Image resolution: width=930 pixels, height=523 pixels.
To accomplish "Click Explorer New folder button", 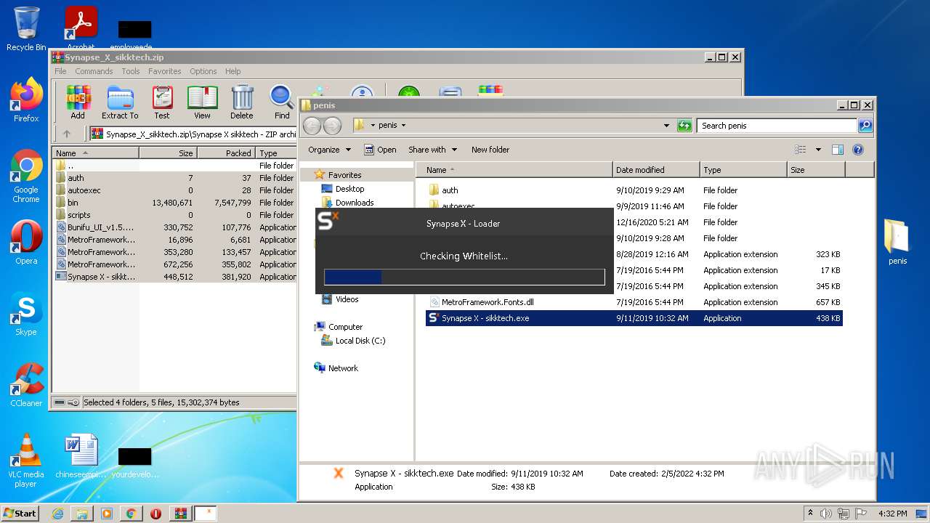I will coord(490,150).
